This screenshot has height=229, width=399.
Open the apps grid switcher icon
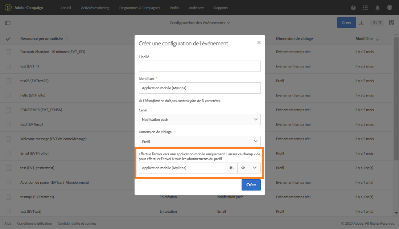(x=365, y=8)
